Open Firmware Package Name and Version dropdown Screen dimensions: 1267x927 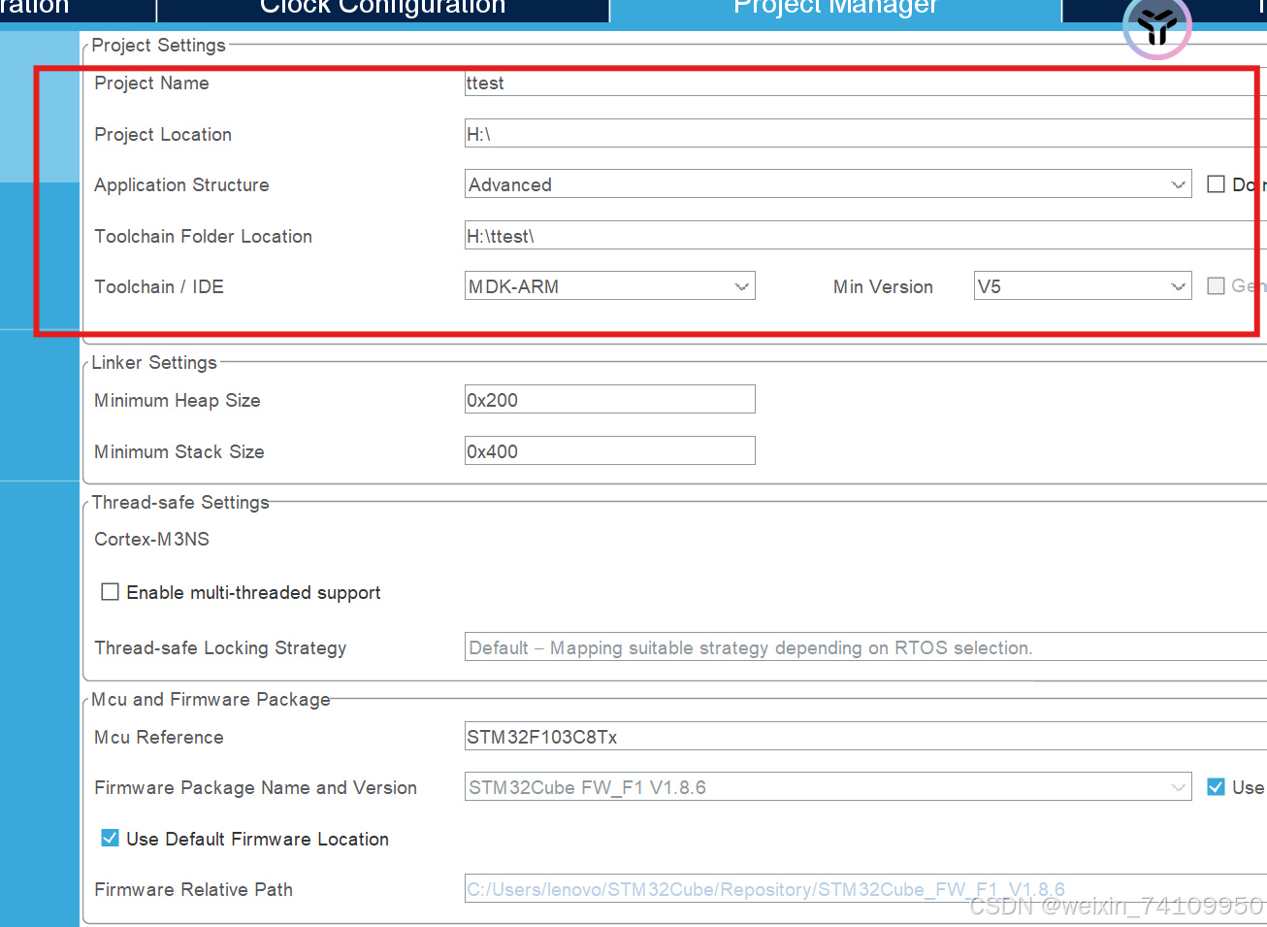tap(828, 787)
